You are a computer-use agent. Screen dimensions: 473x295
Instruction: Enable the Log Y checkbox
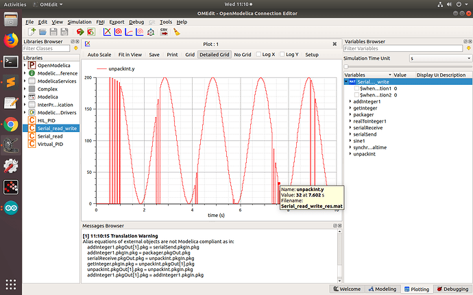click(x=281, y=54)
